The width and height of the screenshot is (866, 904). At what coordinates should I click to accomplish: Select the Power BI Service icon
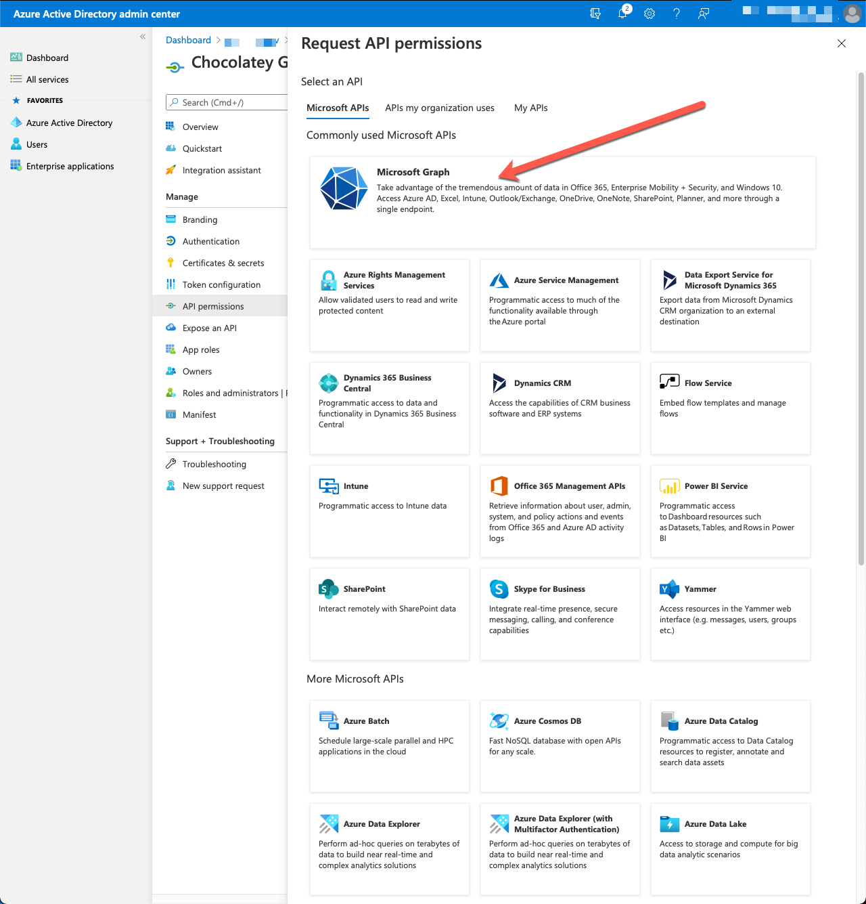670,486
